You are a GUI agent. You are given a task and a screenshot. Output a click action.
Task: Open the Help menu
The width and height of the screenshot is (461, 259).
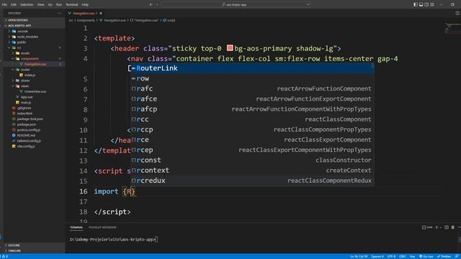point(85,5)
